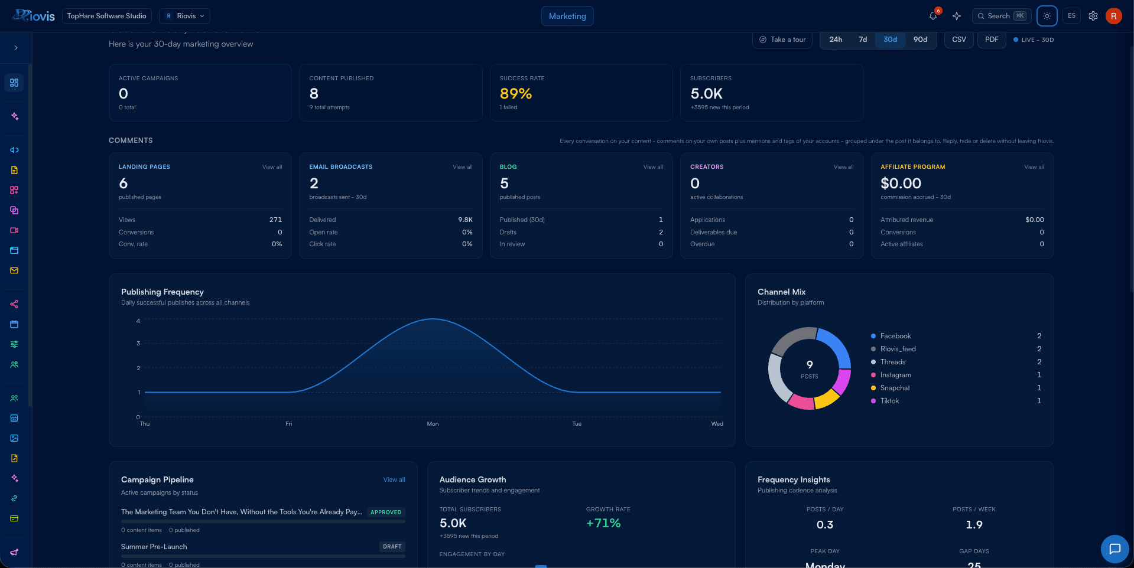
Task: Click the pink share nodes sidebar icon
Action: click(14, 304)
